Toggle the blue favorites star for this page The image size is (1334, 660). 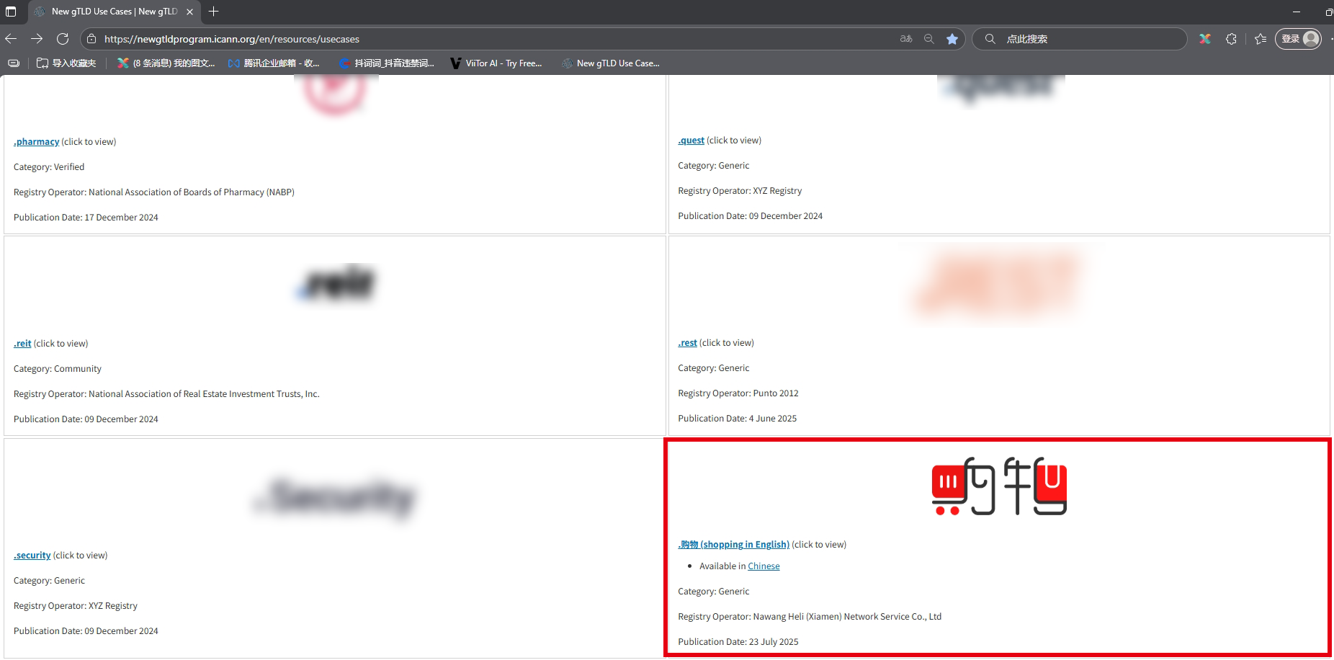click(952, 39)
